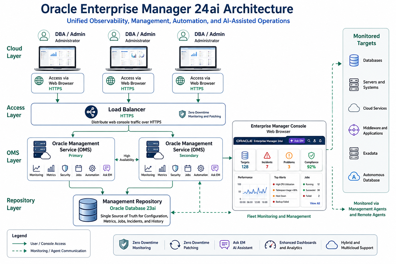
Task: Click the Performance line chart
Action: tap(255, 191)
